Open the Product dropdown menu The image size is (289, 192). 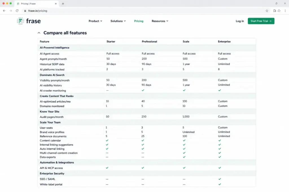click(x=95, y=21)
